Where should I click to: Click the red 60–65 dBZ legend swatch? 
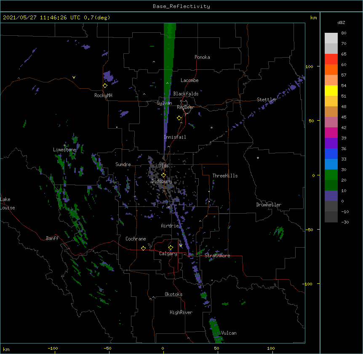[x=331, y=59]
